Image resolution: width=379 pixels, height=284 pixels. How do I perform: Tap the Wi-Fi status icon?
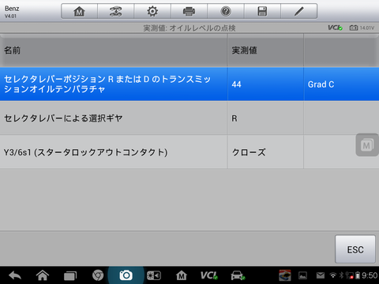(333, 275)
